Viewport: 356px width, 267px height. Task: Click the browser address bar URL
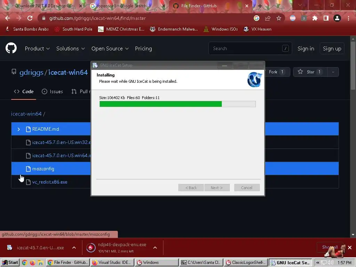coord(97,18)
